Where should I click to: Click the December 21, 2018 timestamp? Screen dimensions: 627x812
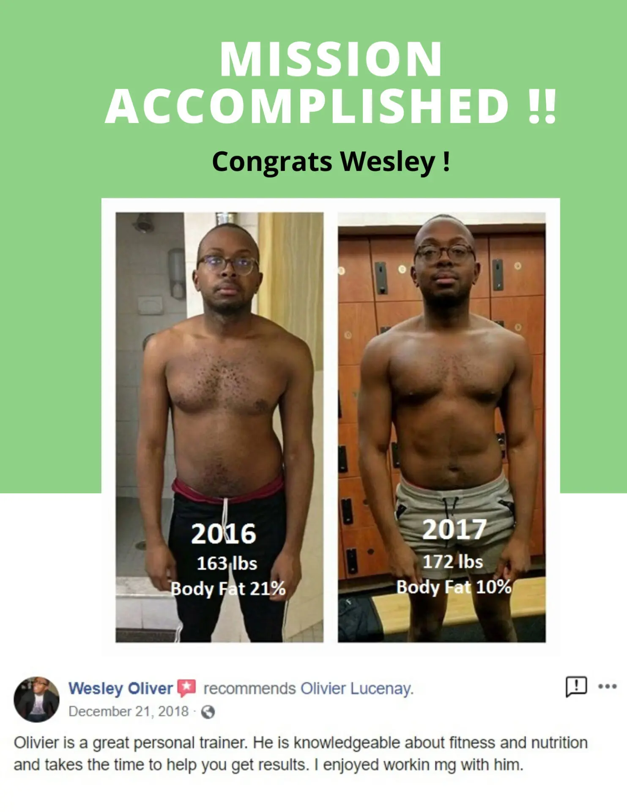pos(129,711)
